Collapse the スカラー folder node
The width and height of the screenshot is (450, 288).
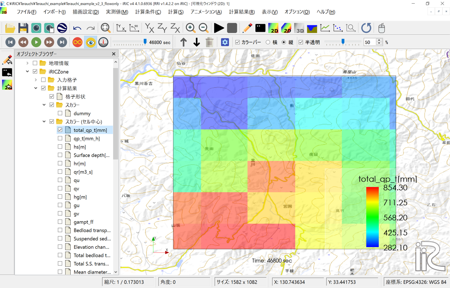click(44, 105)
